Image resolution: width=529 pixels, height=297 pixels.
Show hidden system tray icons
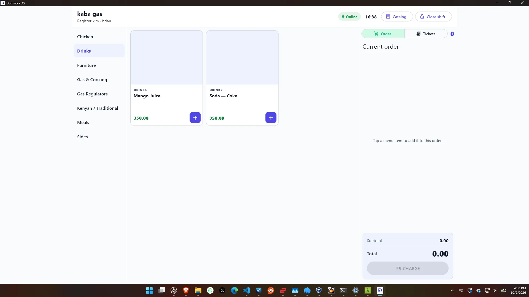tap(452, 290)
